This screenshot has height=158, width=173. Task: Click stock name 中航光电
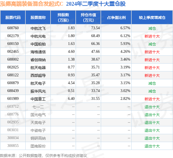coord(38,36)
